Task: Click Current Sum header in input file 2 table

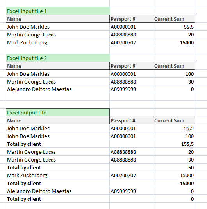Action: point(174,66)
